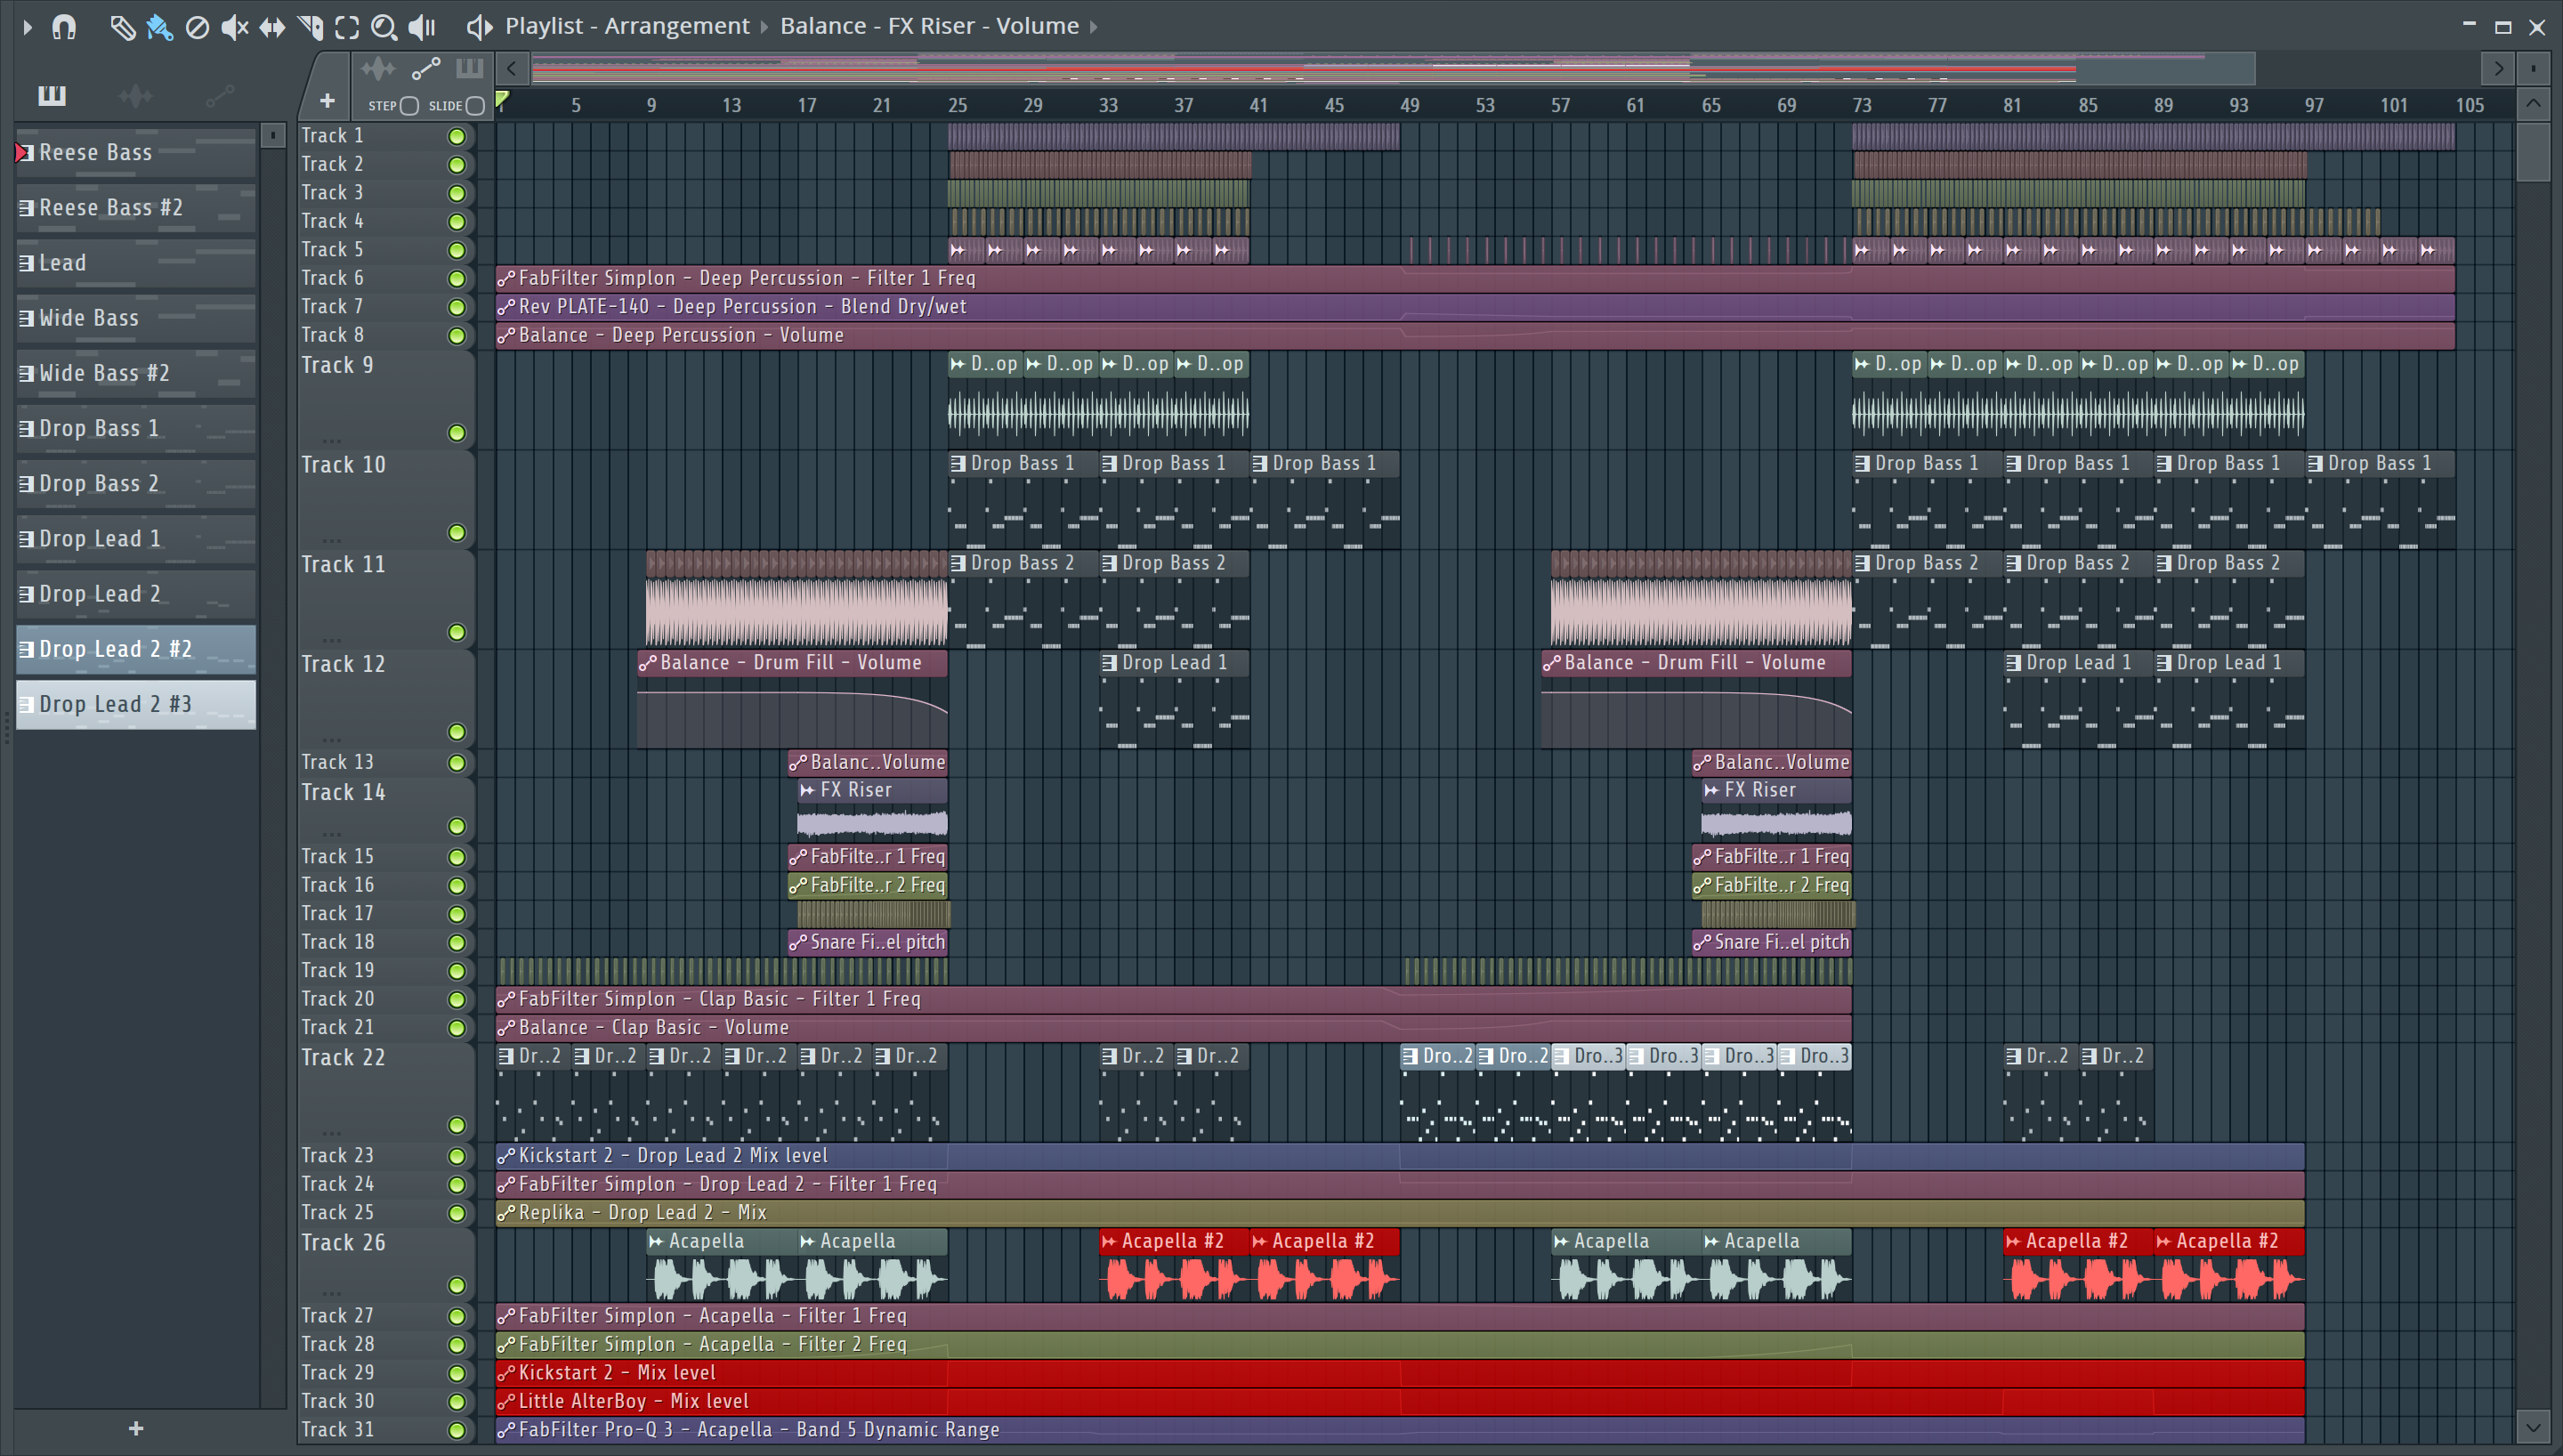This screenshot has height=1456, width=2563.
Task: Show pattern clips in picker panel
Action: (52, 95)
